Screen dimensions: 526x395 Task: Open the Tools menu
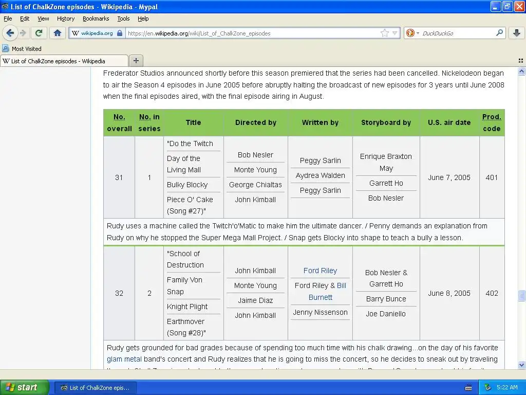tap(123, 19)
